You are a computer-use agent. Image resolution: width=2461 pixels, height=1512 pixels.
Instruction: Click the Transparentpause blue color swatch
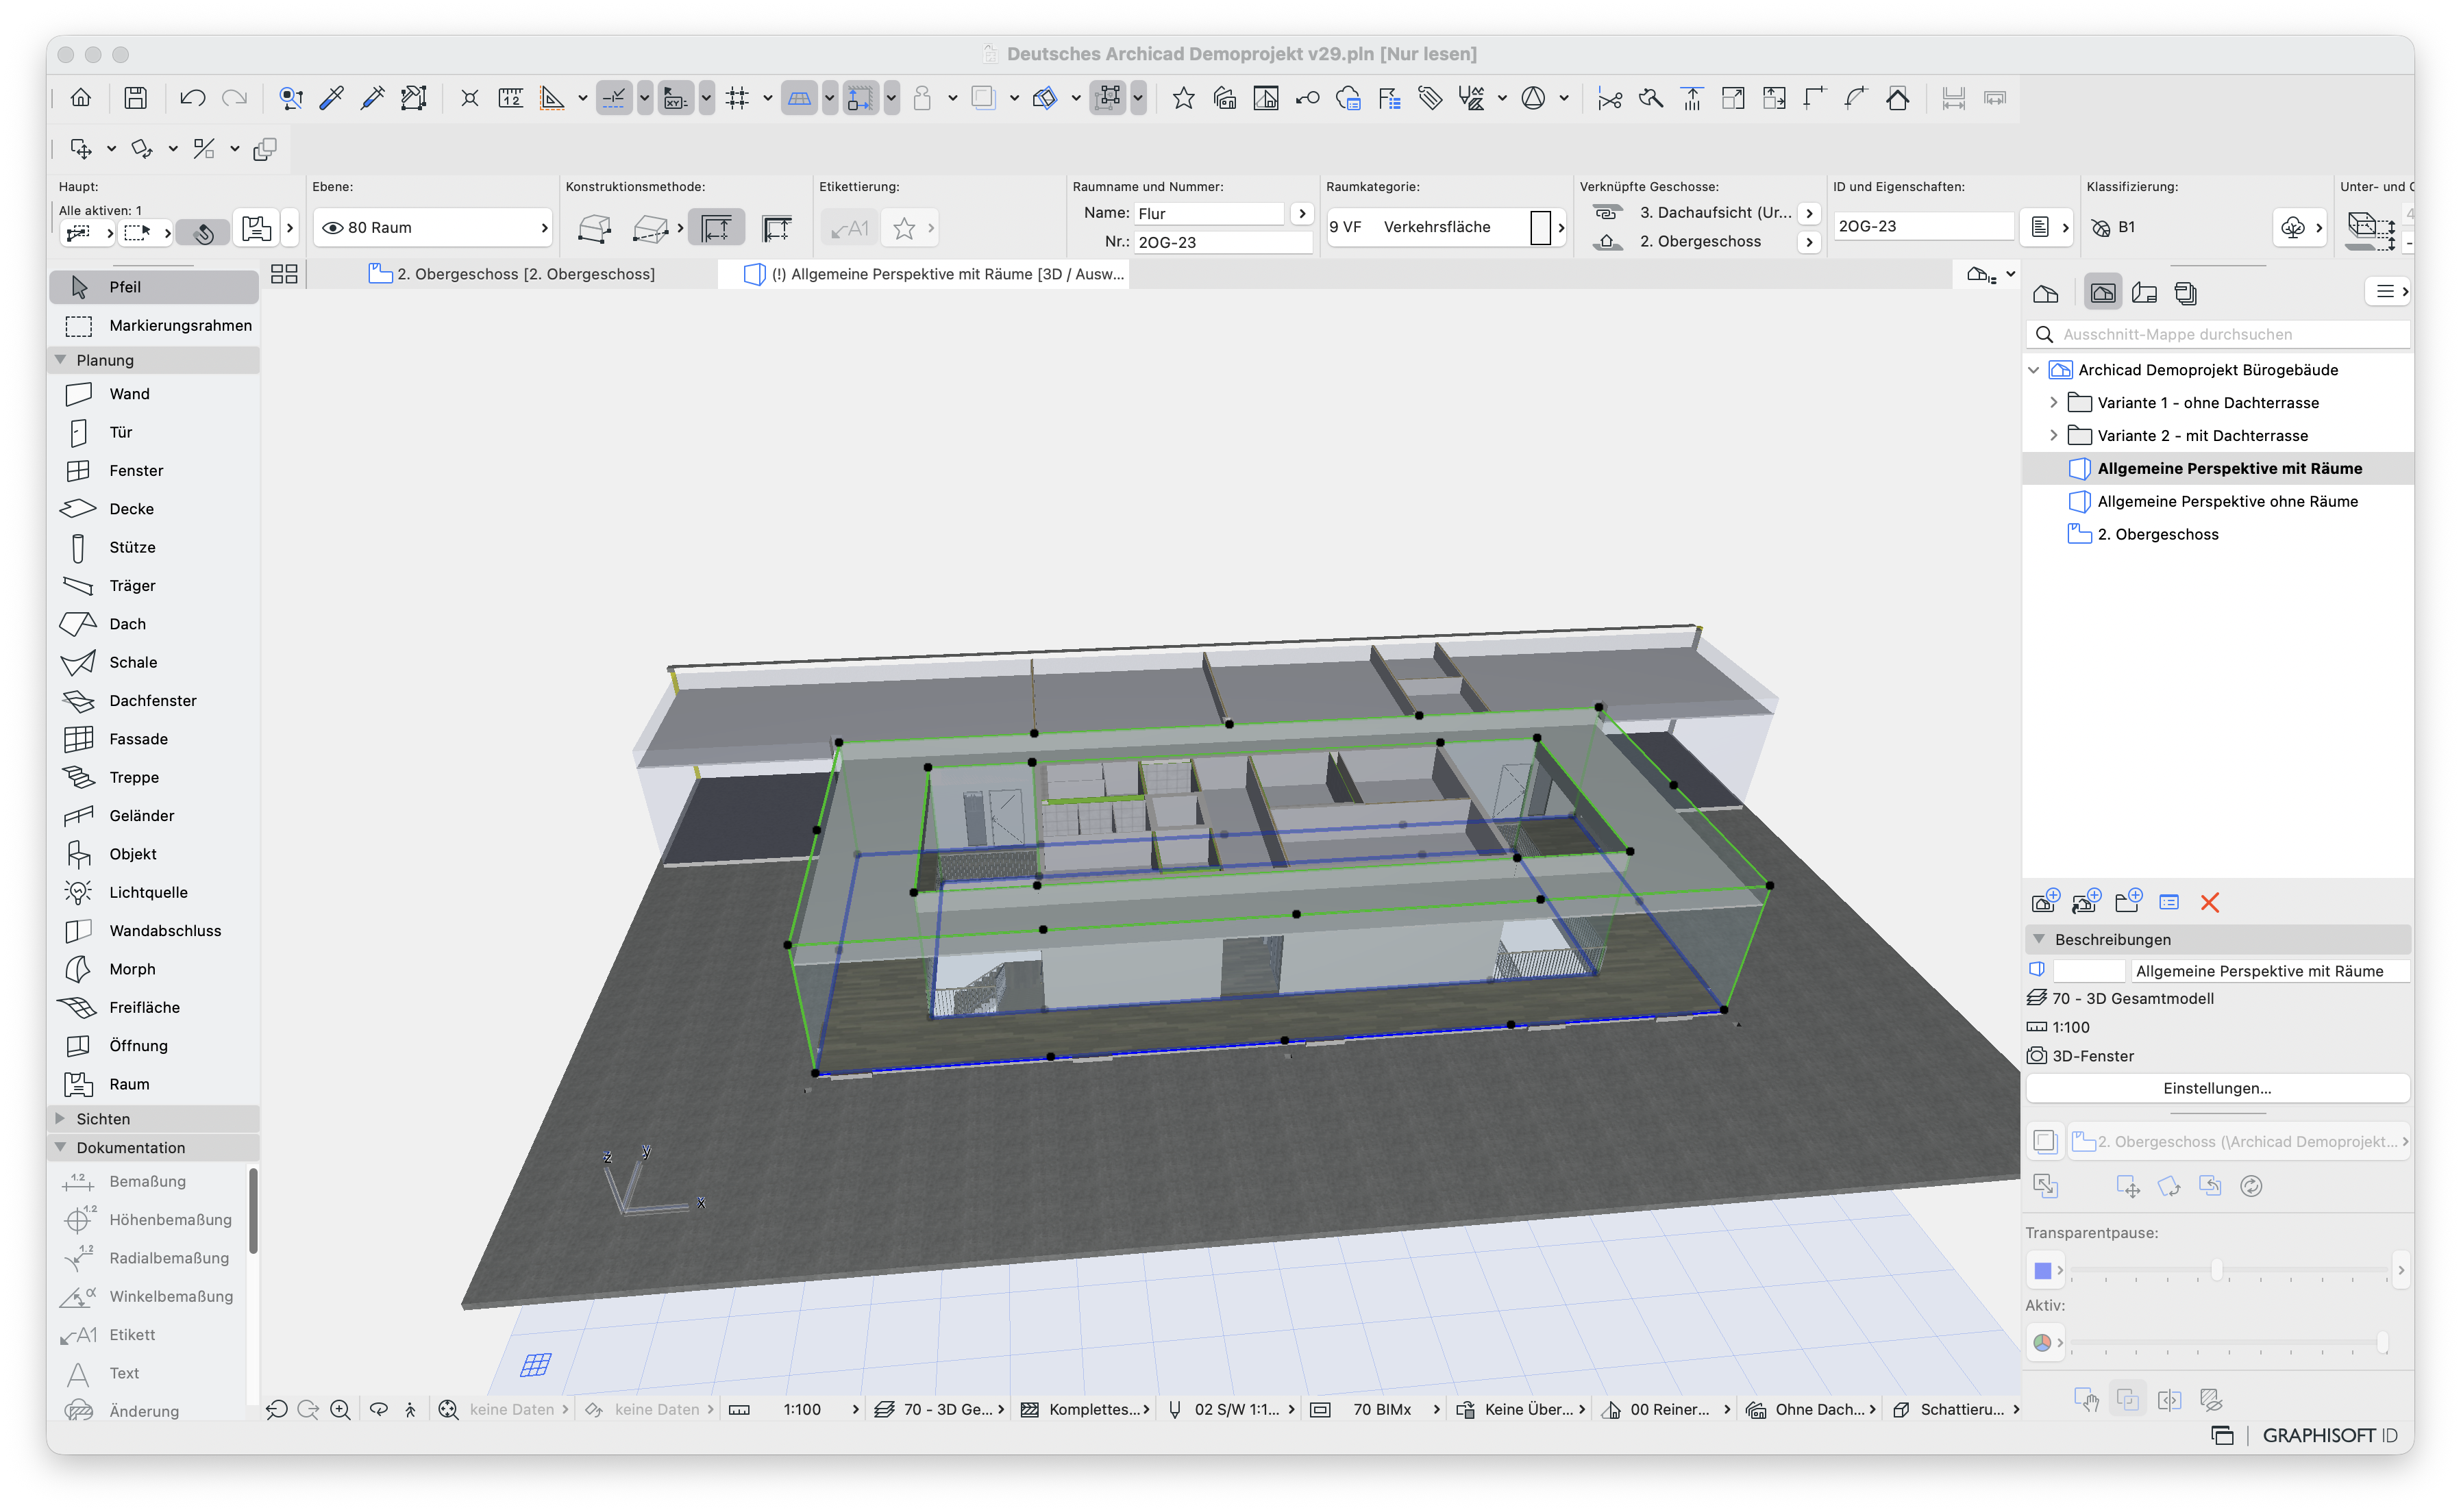pos(2043,1271)
